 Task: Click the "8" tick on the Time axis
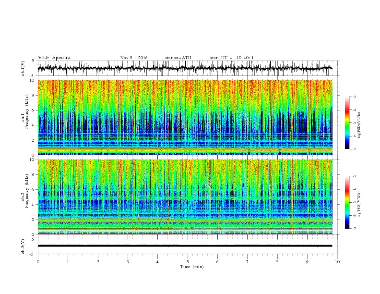277,262
